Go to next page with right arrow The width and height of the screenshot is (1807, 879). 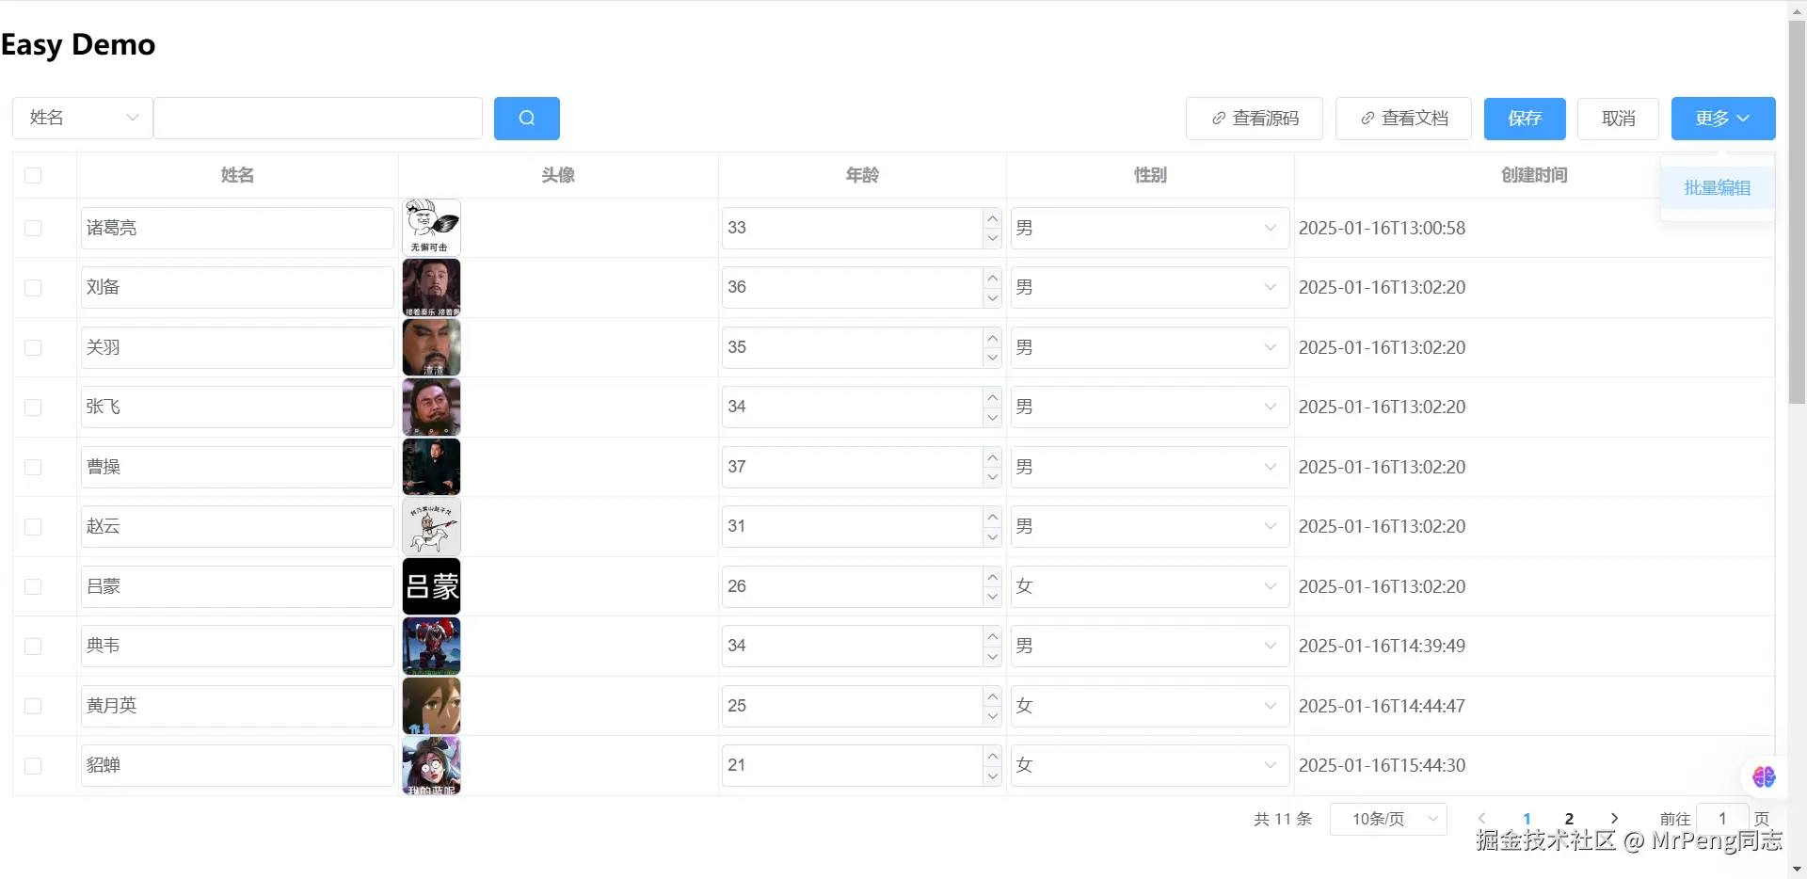(x=1614, y=819)
